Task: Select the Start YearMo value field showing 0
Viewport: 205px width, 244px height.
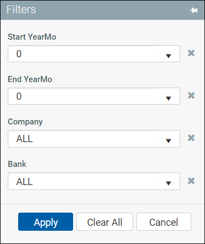Action: point(94,54)
